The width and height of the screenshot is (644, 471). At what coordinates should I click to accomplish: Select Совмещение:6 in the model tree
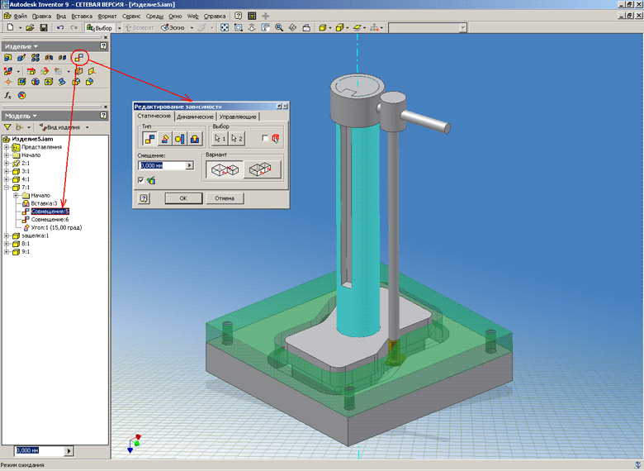click(50, 220)
